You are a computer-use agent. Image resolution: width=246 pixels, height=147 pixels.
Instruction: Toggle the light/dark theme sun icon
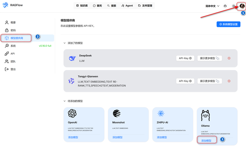click(233, 6)
